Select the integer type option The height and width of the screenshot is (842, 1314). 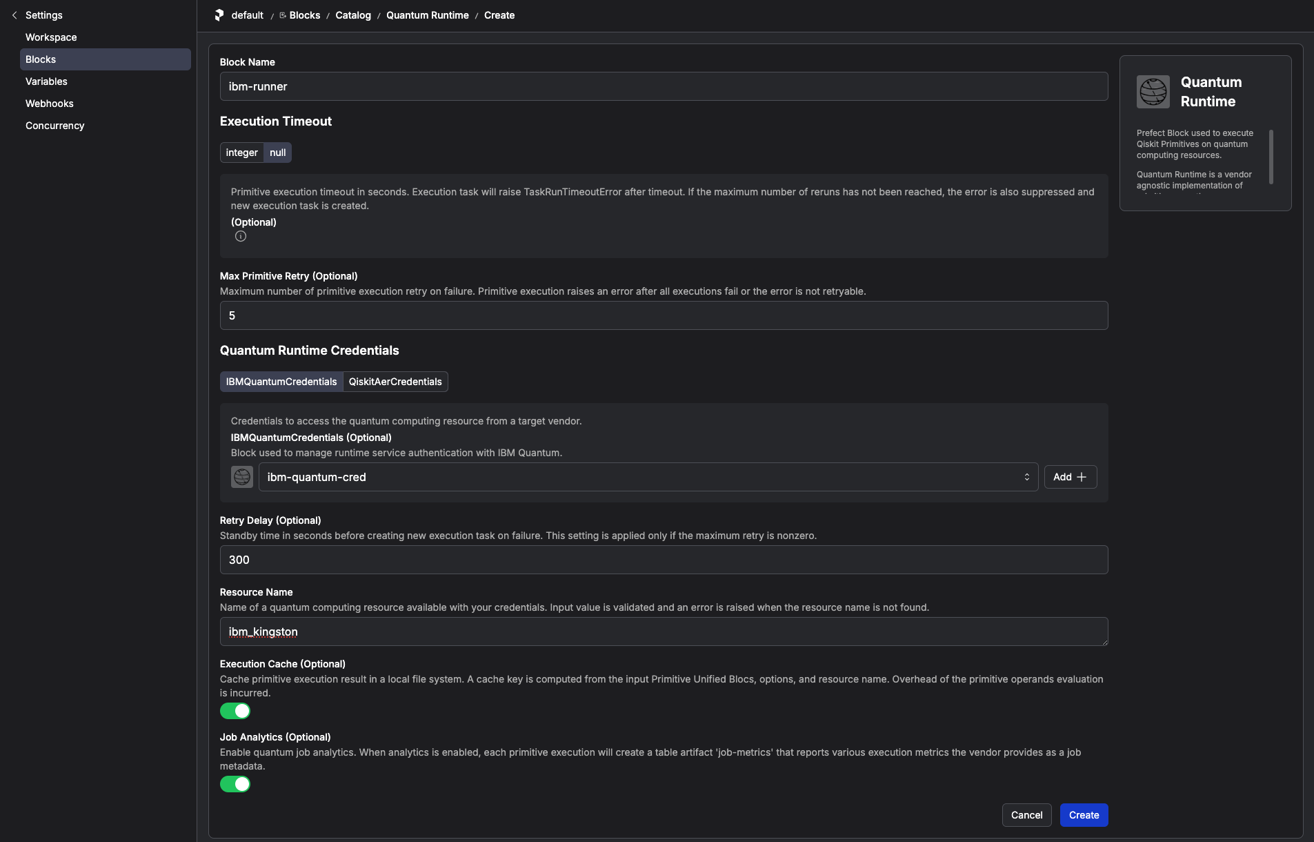(x=241, y=153)
